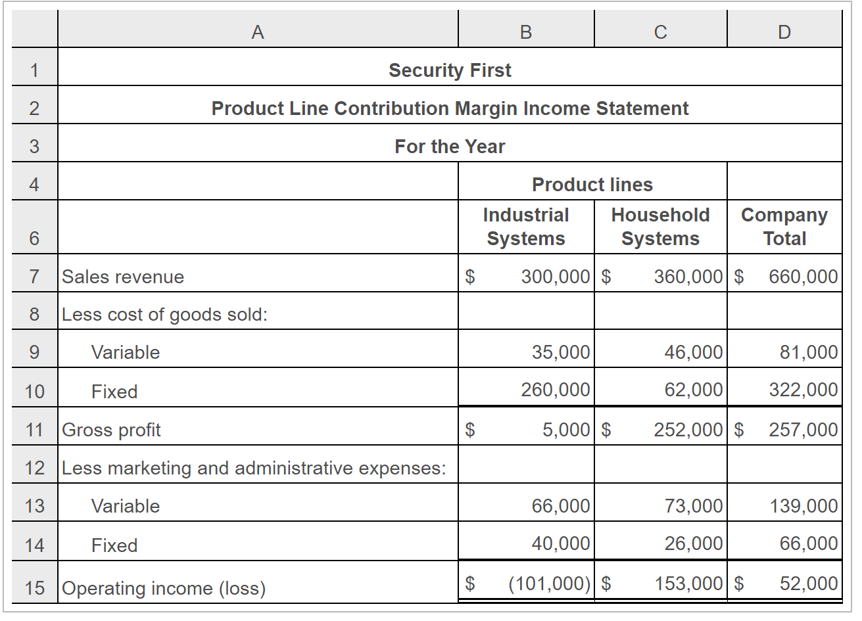Select the Product lines header cell

pyautogui.click(x=592, y=184)
